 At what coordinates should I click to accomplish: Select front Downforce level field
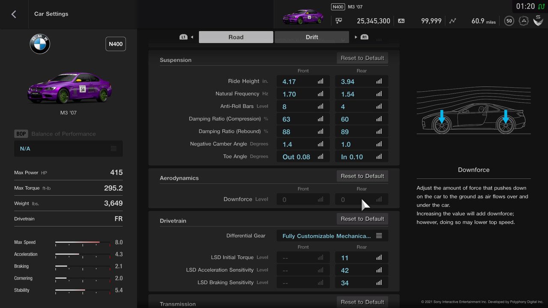point(303,199)
